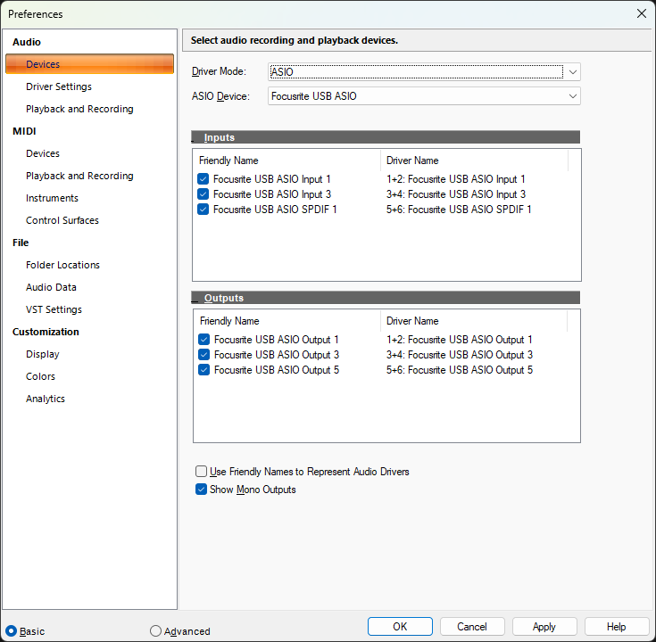This screenshot has width=656, height=642.
Task: Select driver name '3+4: Focusrite USB ASIO Input 3'
Action: tap(456, 194)
